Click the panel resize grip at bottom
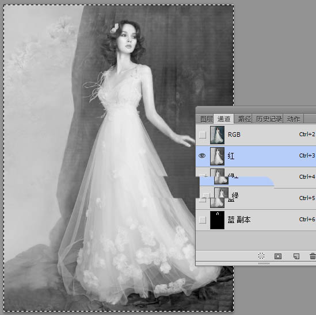 click(x=264, y=263)
